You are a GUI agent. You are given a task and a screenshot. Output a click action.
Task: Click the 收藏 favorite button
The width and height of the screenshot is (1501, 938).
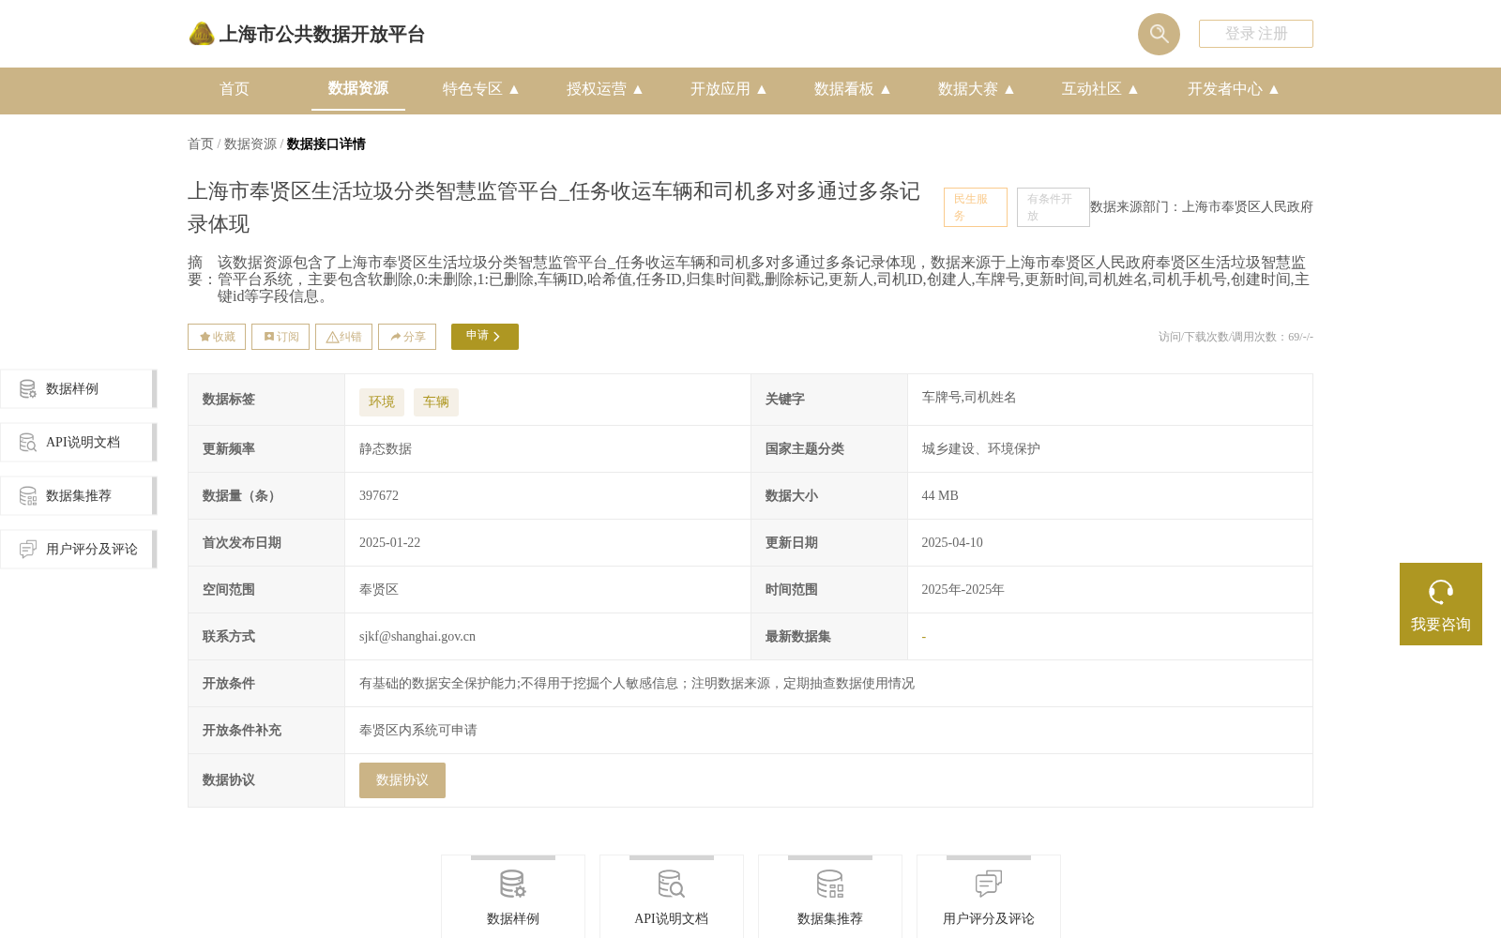coord(217,337)
